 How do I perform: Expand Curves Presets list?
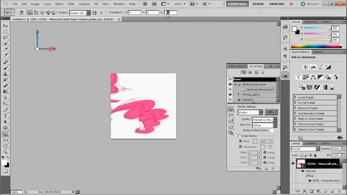pyautogui.click(x=295, y=102)
